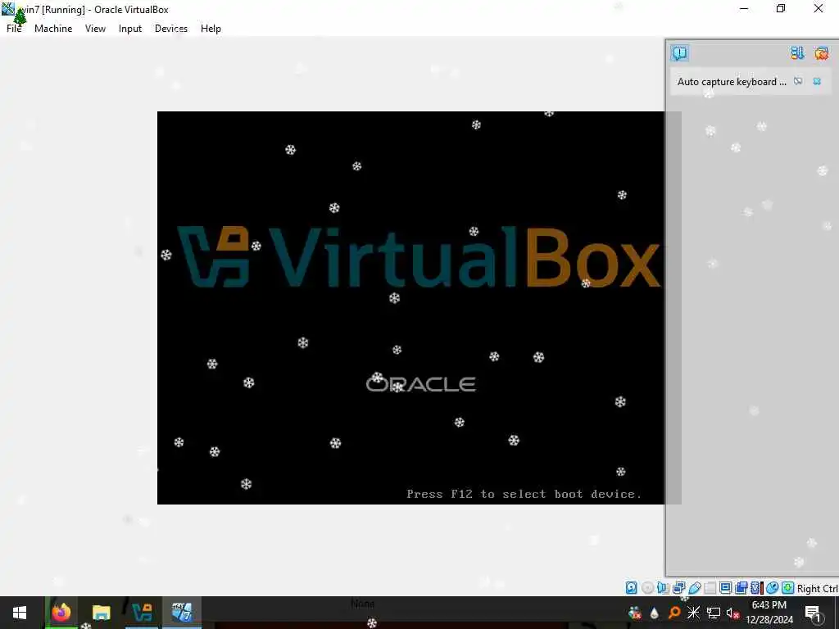Click the keyboard capture green arrow indicator
The image size is (839, 629).
click(787, 588)
